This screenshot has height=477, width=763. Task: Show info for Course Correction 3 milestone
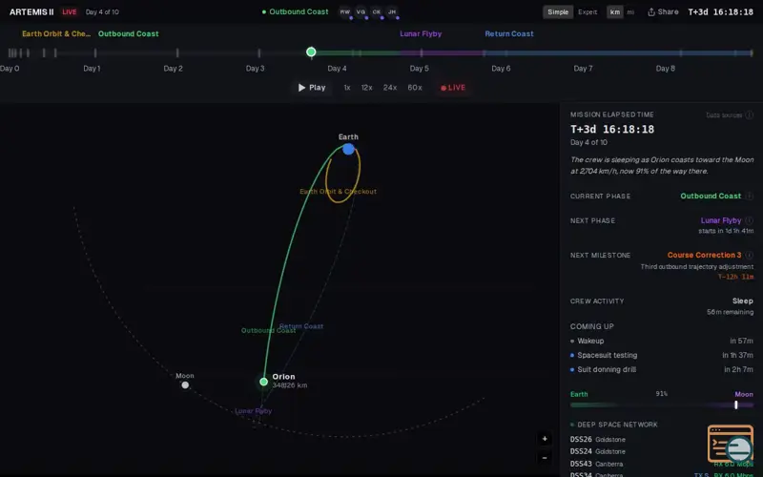pos(750,255)
